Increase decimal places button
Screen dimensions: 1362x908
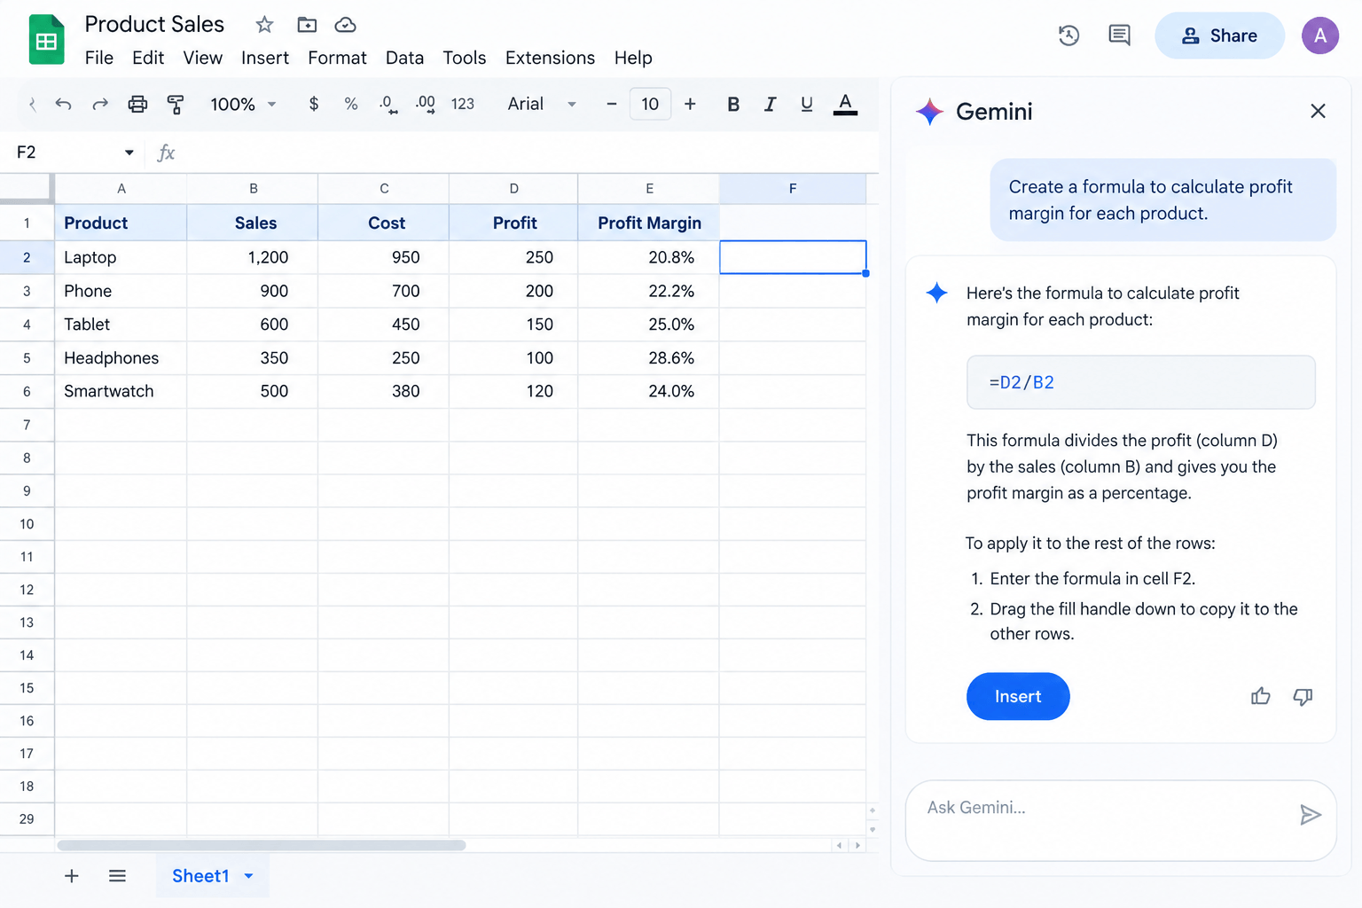(x=426, y=105)
